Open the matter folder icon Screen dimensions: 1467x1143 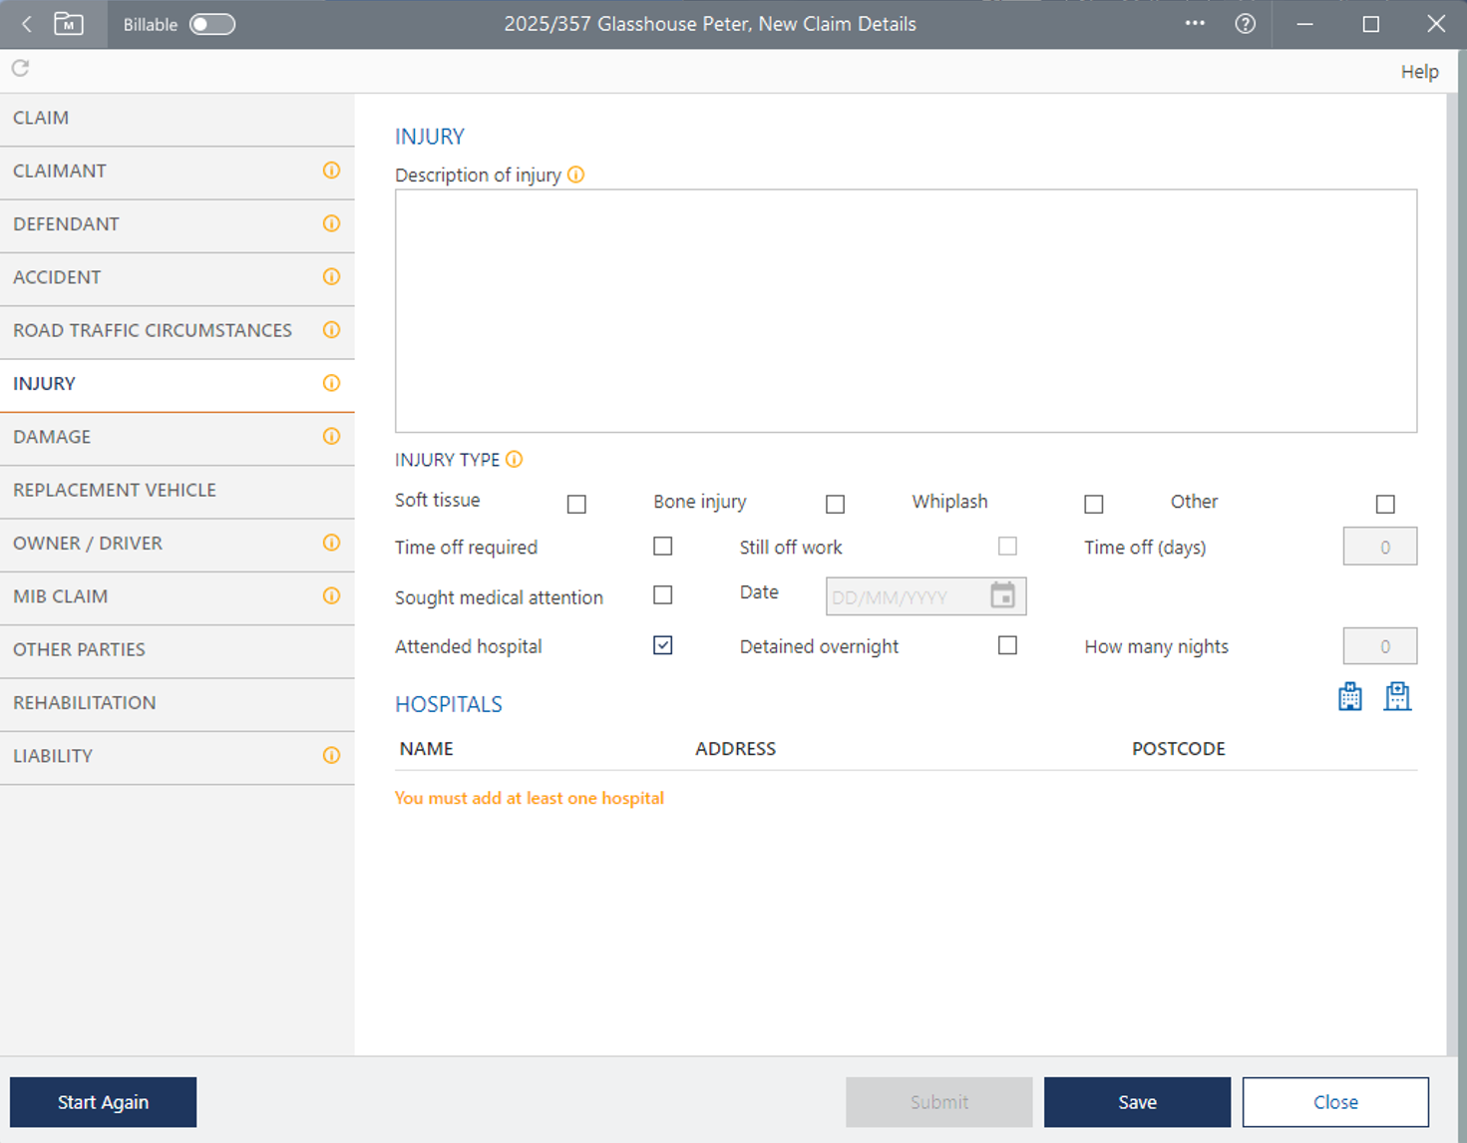click(x=68, y=24)
